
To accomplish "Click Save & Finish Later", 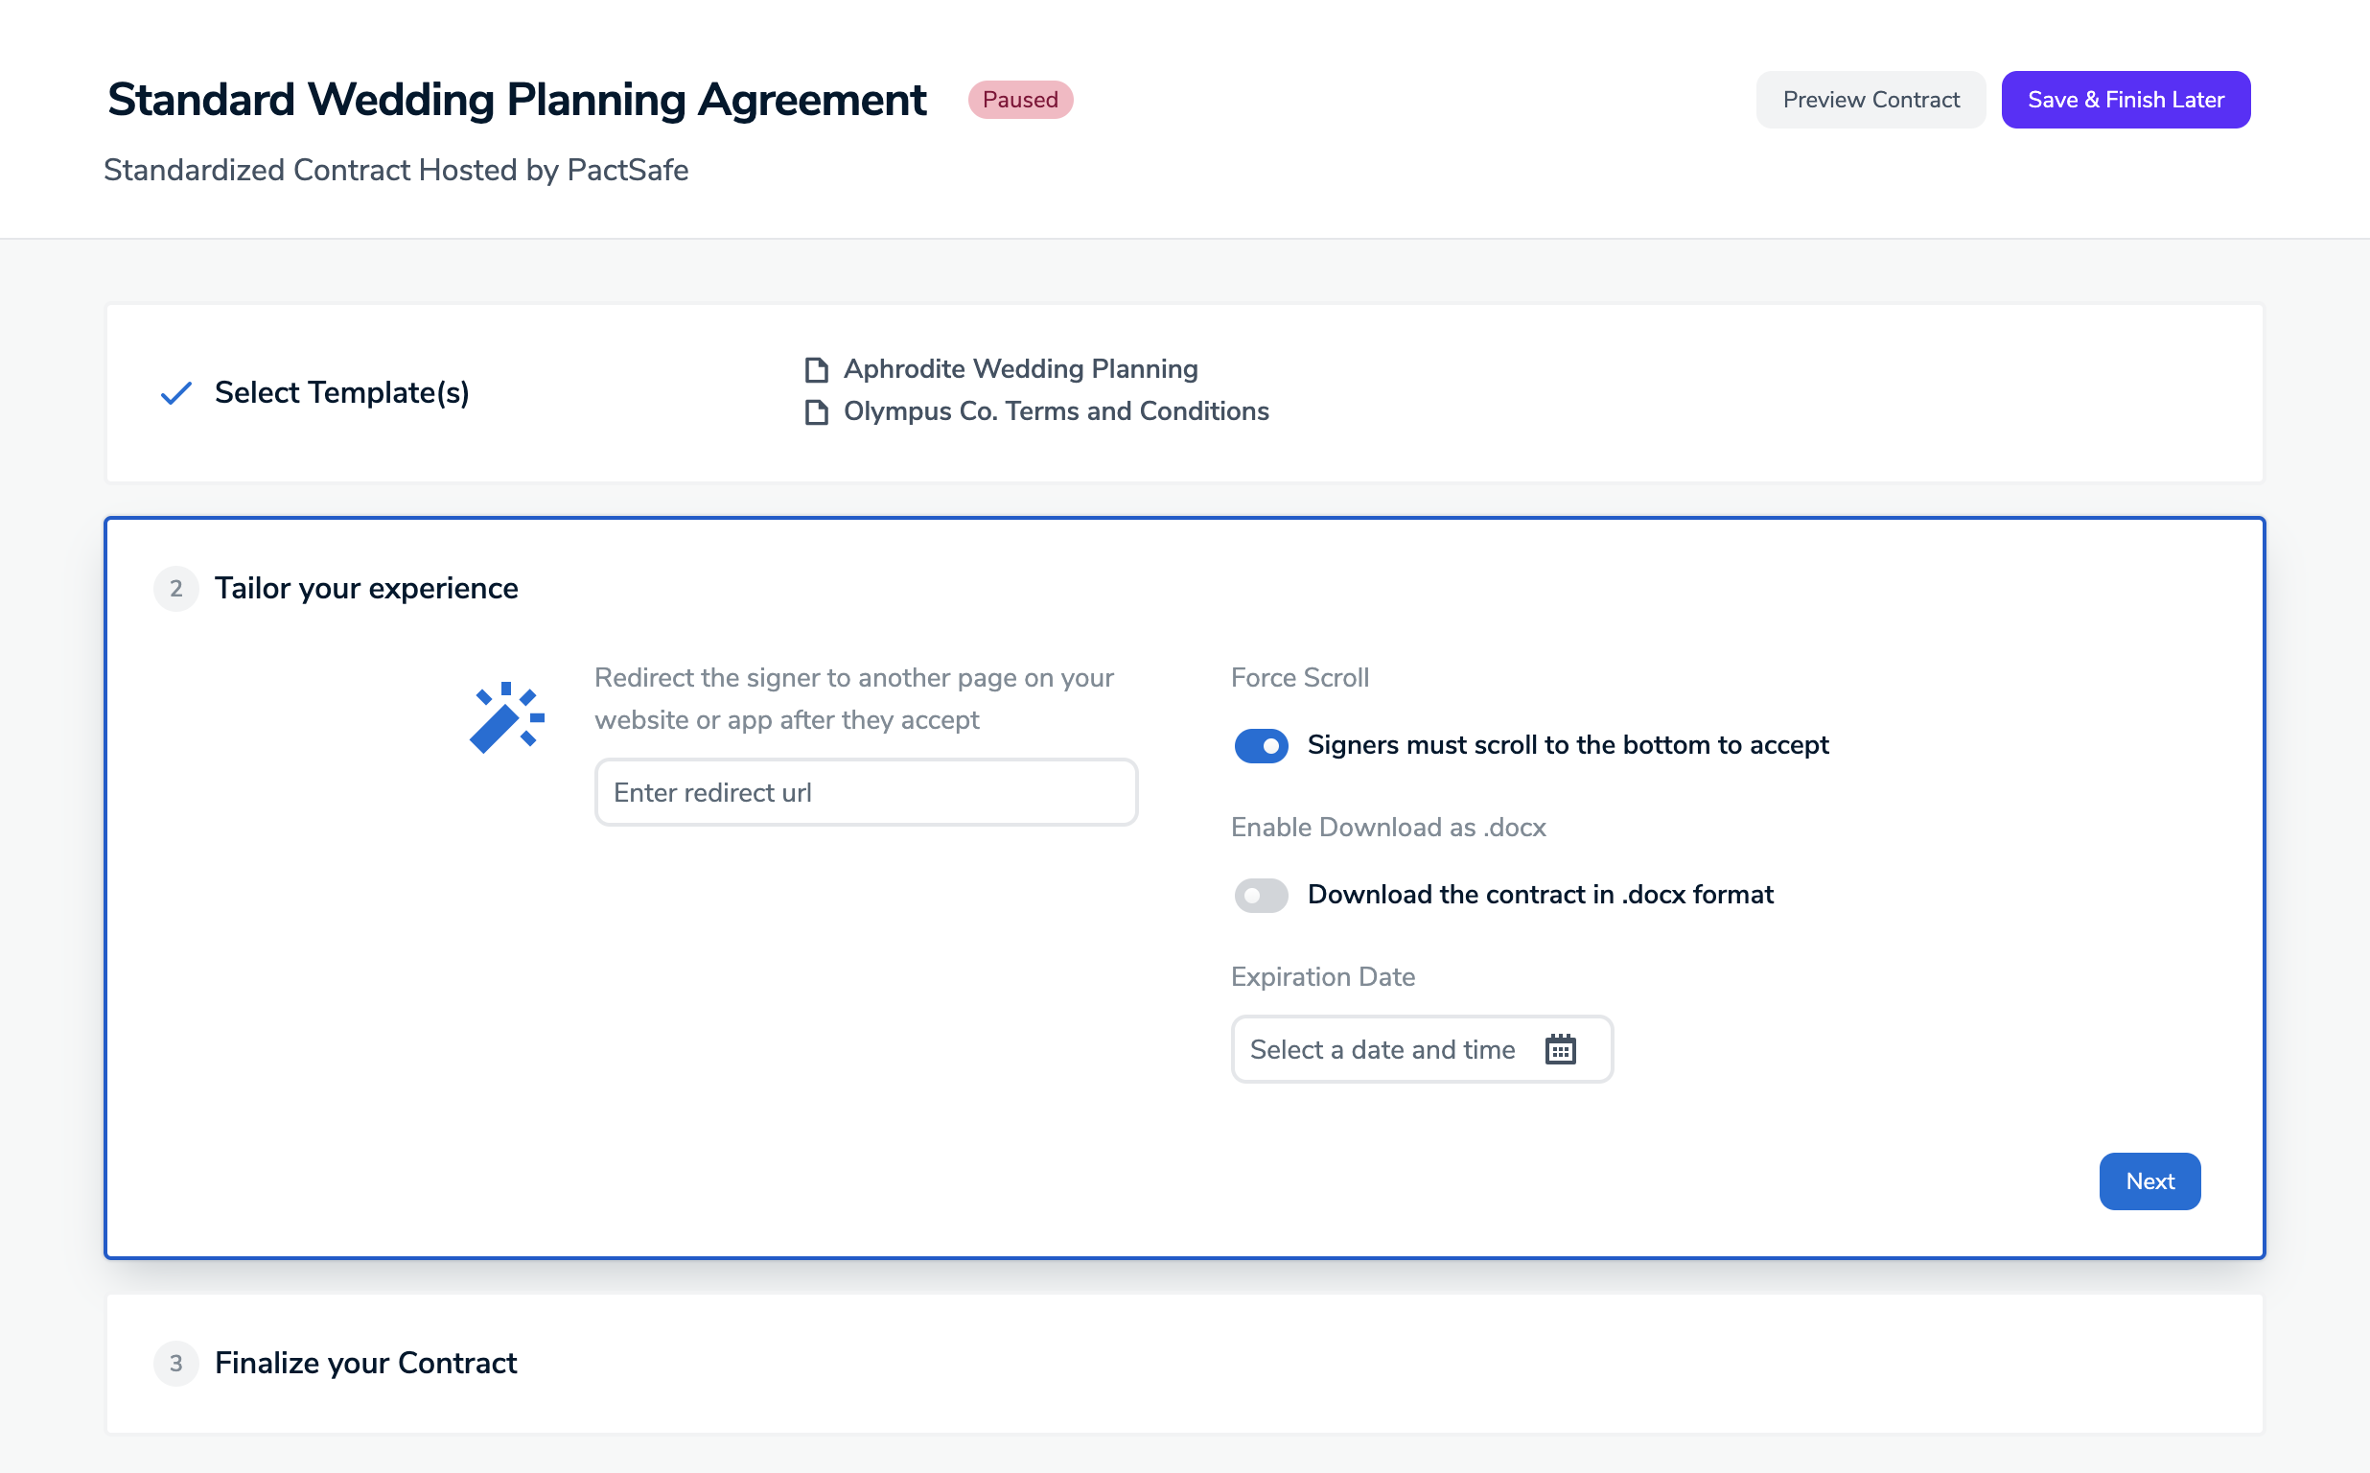I will coord(2126,100).
